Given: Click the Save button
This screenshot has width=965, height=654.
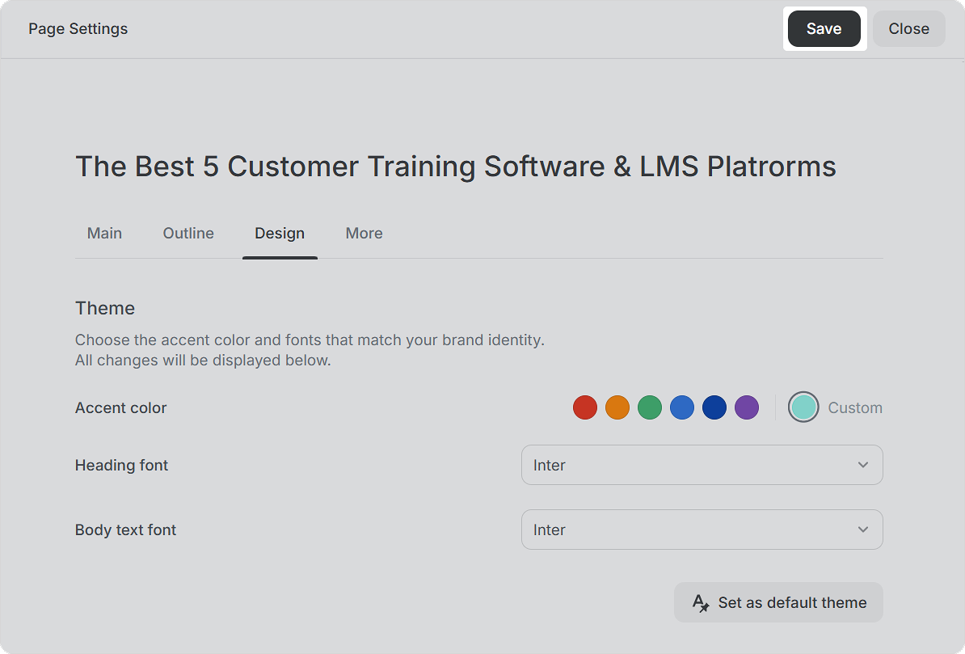Looking at the screenshot, I should pos(824,29).
